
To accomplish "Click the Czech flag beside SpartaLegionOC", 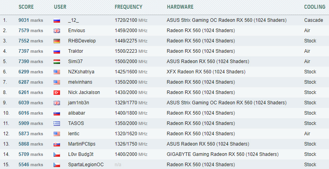I will (57, 165).
